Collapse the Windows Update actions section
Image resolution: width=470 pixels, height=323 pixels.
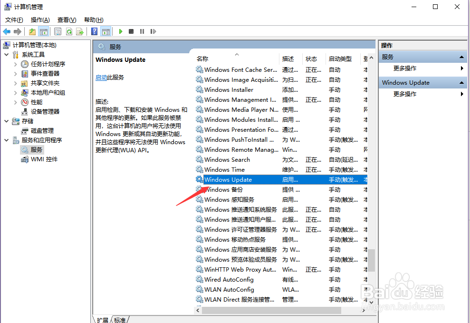tap(461, 82)
